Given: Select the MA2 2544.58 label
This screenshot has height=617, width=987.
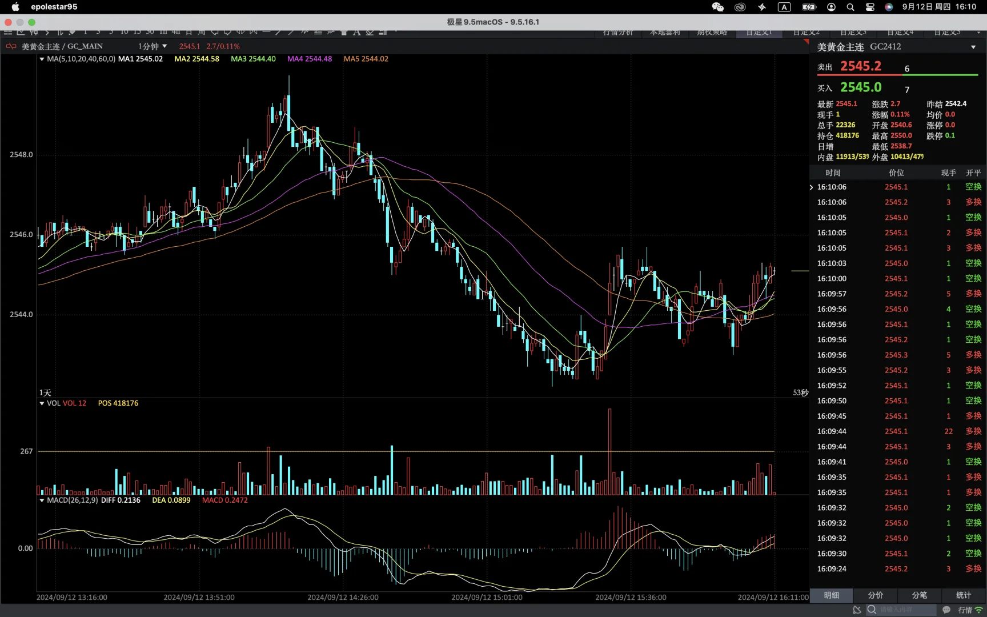Looking at the screenshot, I should coord(196,59).
